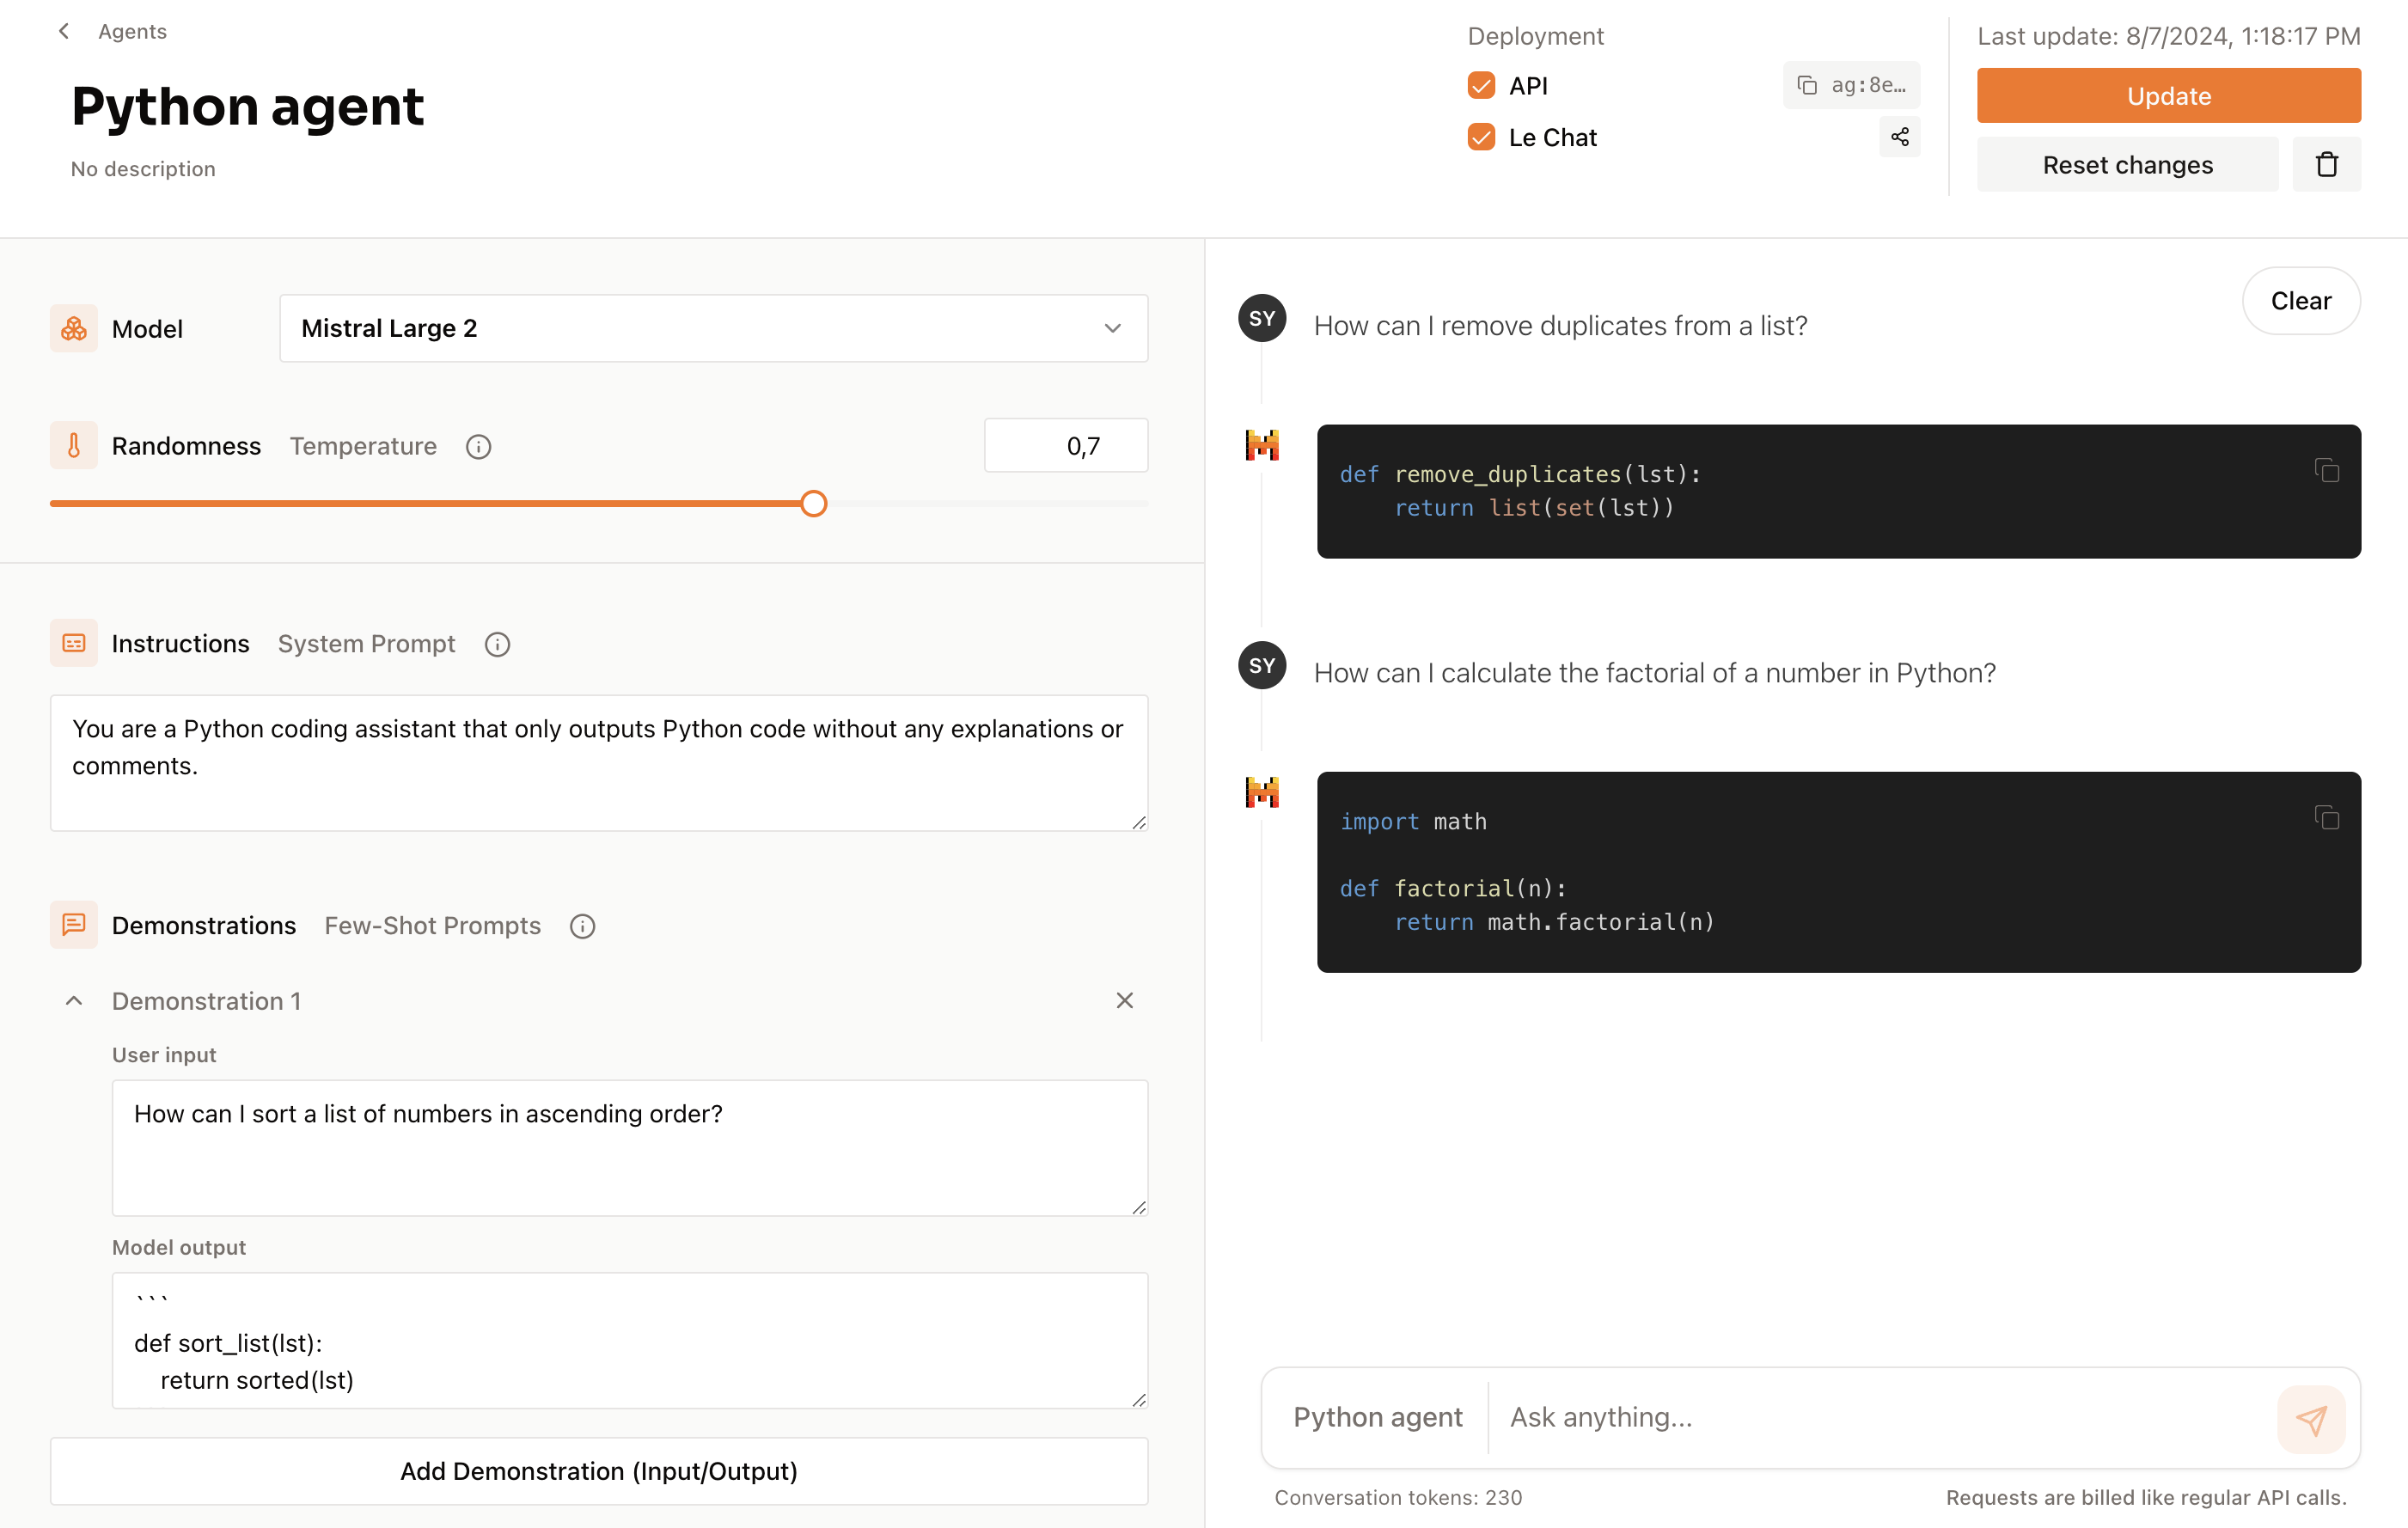Uncheck the API deployment checkbox
The height and width of the screenshot is (1528, 2408).
(x=1481, y=86)
